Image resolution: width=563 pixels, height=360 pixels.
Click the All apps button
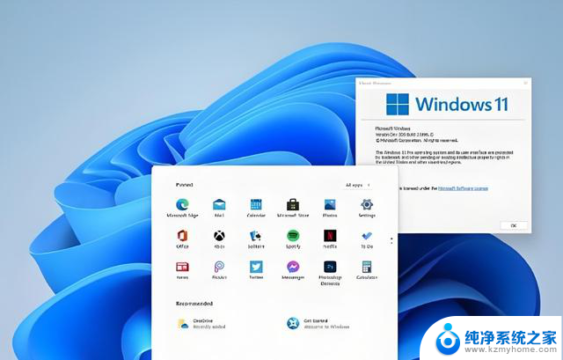click(357, 185)
